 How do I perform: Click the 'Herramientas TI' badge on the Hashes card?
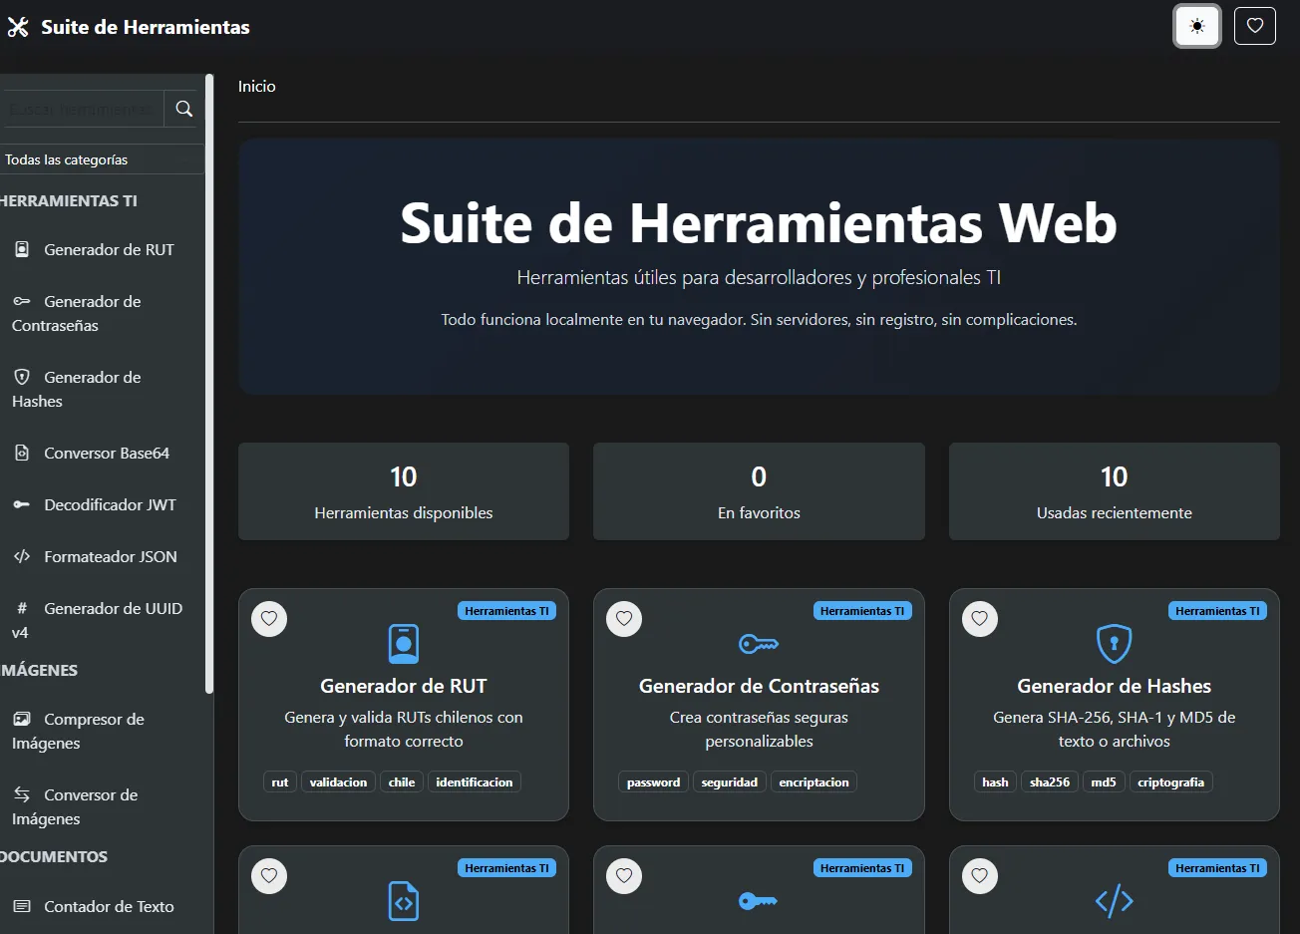1217,611
